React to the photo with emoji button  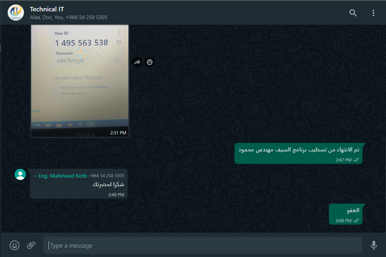click(x=149, y=62)
